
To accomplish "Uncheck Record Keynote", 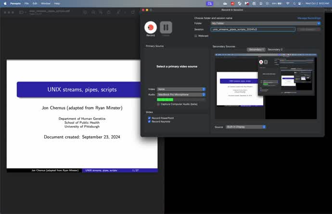I will tap(150, 121).
